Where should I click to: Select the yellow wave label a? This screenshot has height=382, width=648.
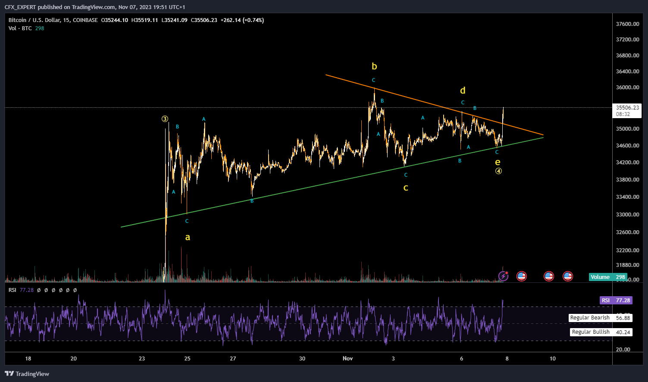click(188, 237)
